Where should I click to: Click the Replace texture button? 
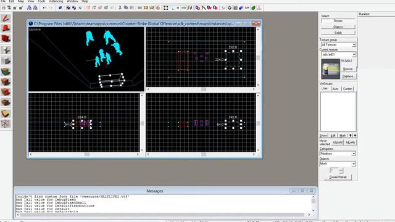coord(349,76)
